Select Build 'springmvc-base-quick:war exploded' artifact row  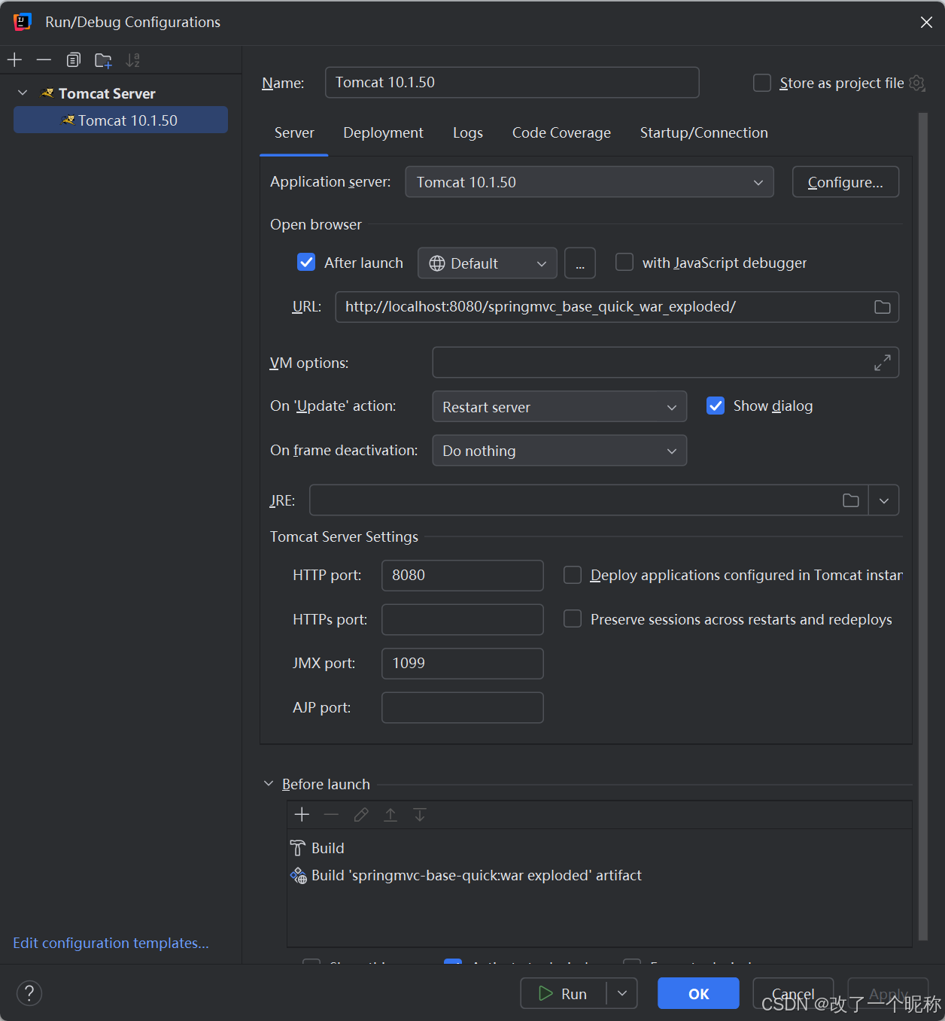[600, 875]
